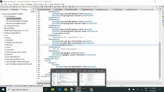Switch to the TranslationCalle... editor tab
The width and height of the screenshot is (164, 92).
tap(71, 9)
